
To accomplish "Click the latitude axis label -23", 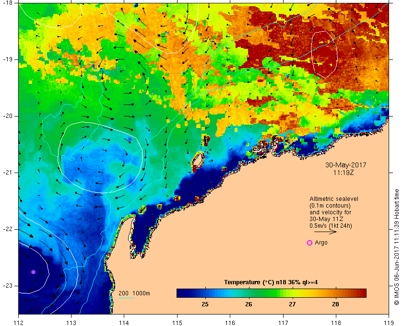I will (x=7, y=285).
